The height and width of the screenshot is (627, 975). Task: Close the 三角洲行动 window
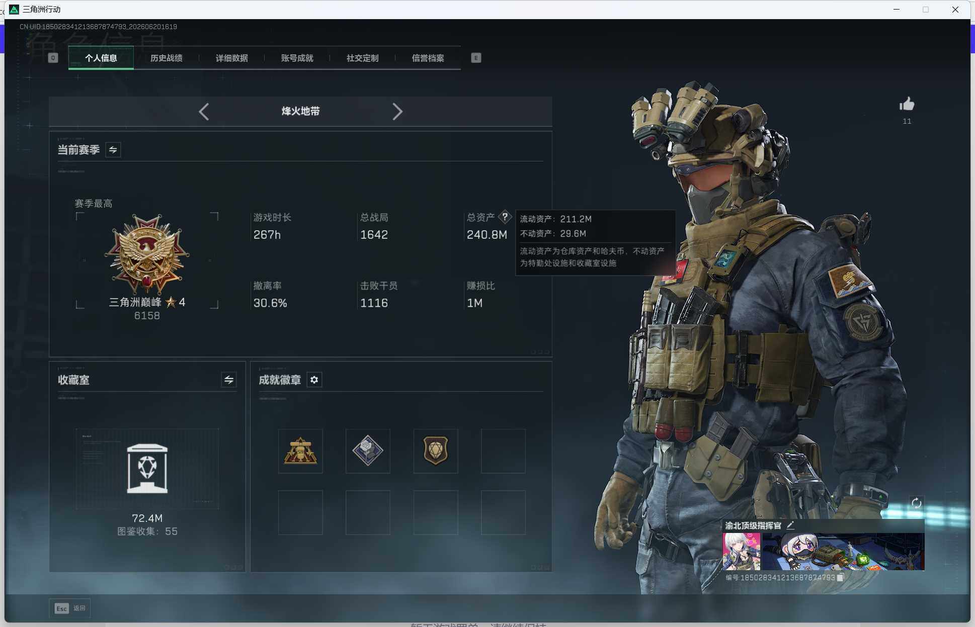[955, 10]
